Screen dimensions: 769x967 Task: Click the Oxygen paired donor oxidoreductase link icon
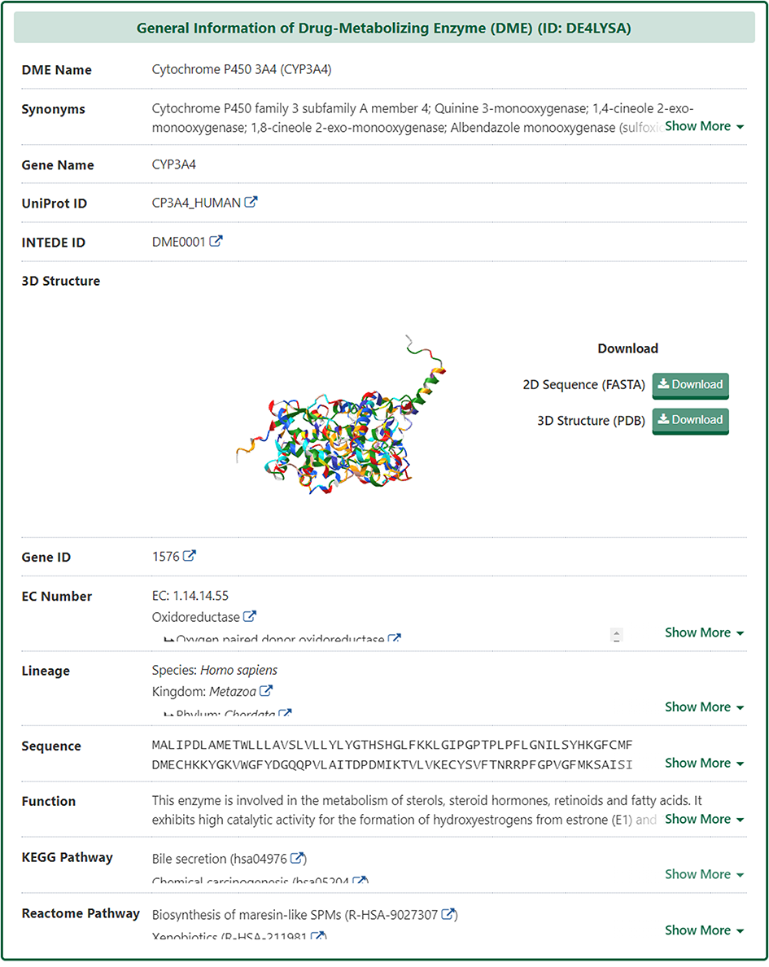395,639
